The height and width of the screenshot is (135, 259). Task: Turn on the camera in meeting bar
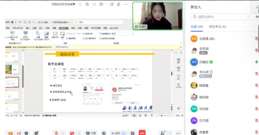tap(72, 133)
